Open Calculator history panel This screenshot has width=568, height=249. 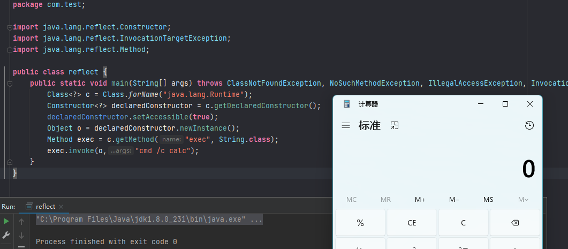click(x=529, y=125)
